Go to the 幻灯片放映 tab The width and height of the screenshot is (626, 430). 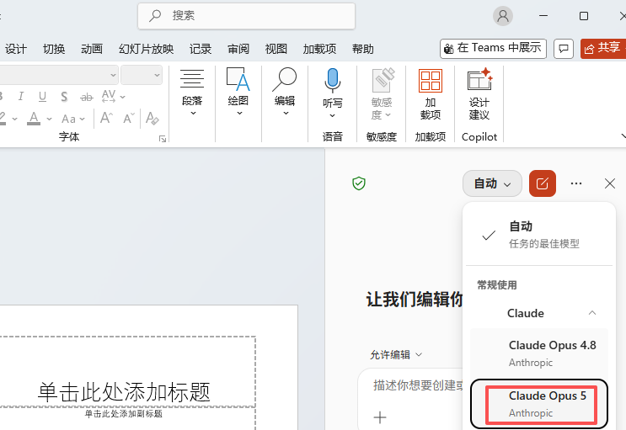click(x=146, y=49)
